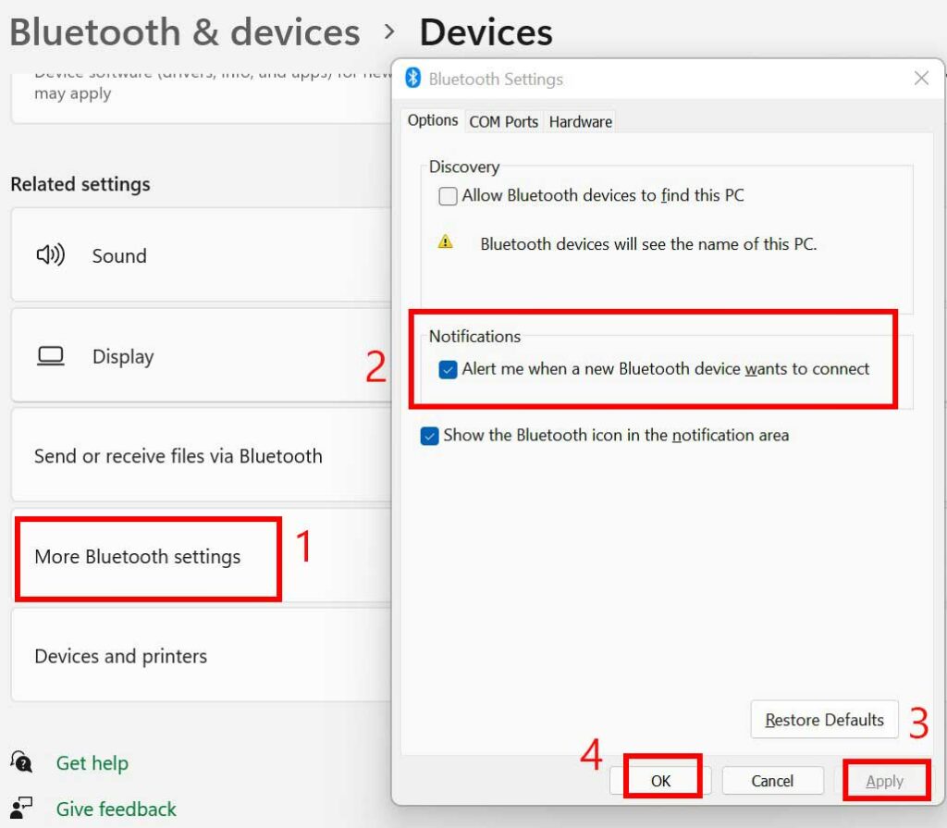Click the warning triangle in the Discovery section
This screenshot has height=828, width=947.
click(446, 242)
